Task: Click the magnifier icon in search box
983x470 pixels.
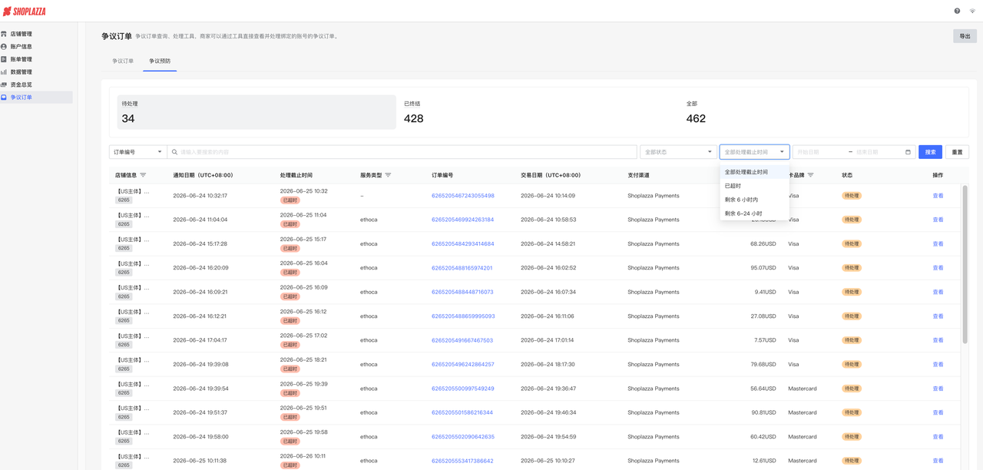Action: click(x=174, y=152)
